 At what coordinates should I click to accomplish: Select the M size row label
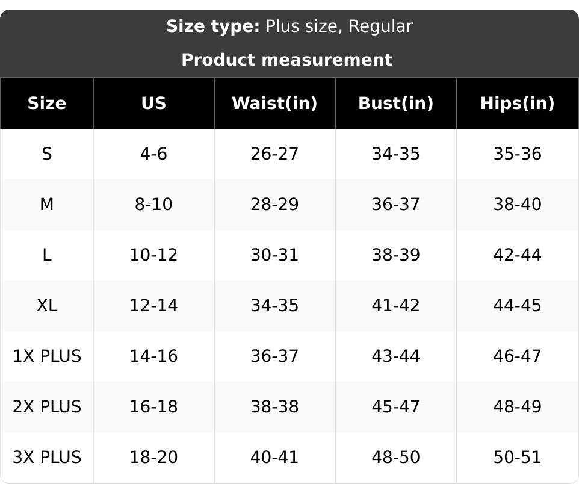click(47, 205)
